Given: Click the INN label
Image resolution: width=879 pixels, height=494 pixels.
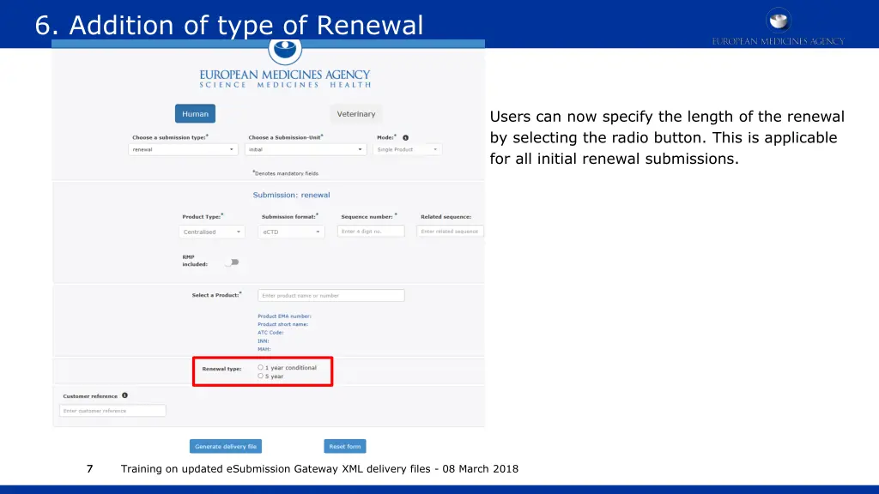Looking at the screenshot, I should (x=263, y=340).
